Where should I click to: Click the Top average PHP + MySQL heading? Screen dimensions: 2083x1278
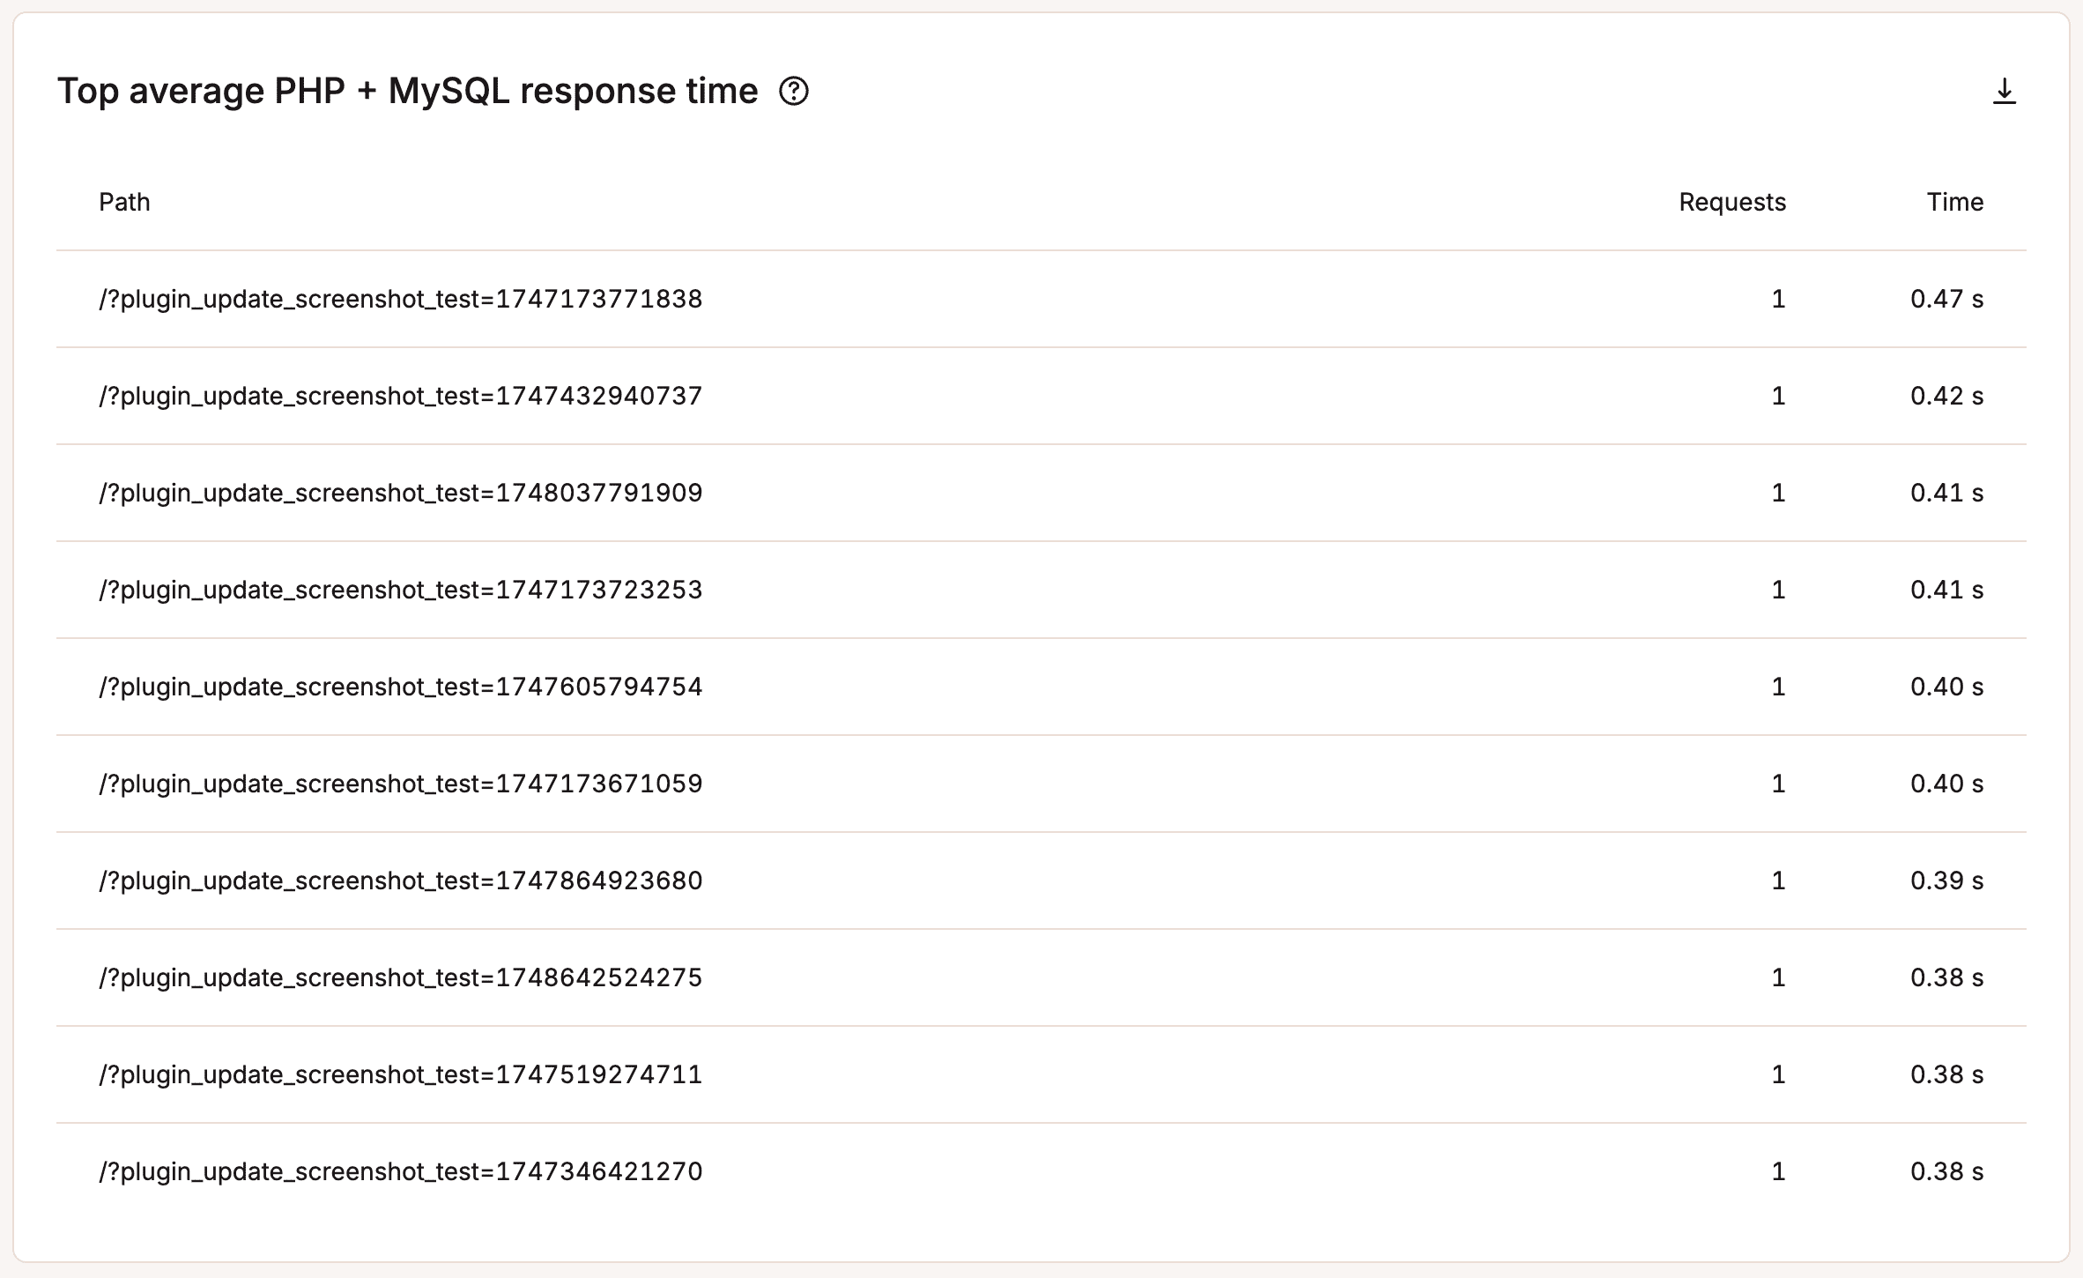407,91
